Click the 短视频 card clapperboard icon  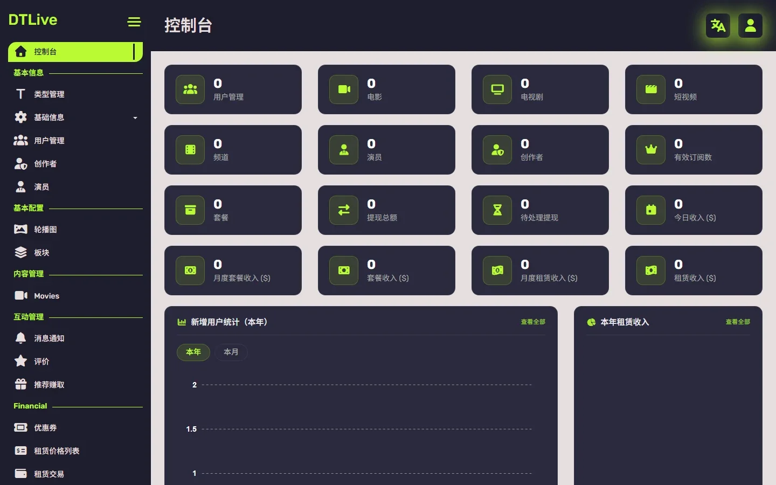click(x=651, y=89)
